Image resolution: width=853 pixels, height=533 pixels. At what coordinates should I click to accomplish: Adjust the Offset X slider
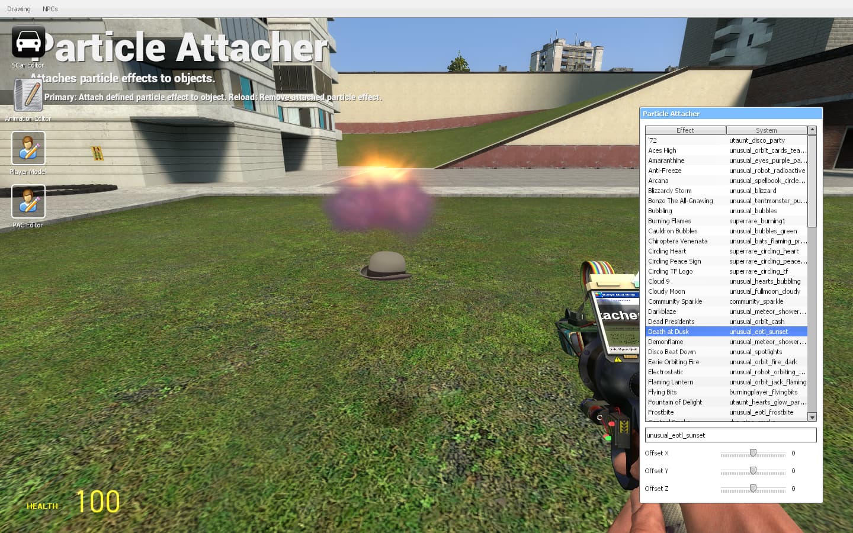(x=753, y=453)
